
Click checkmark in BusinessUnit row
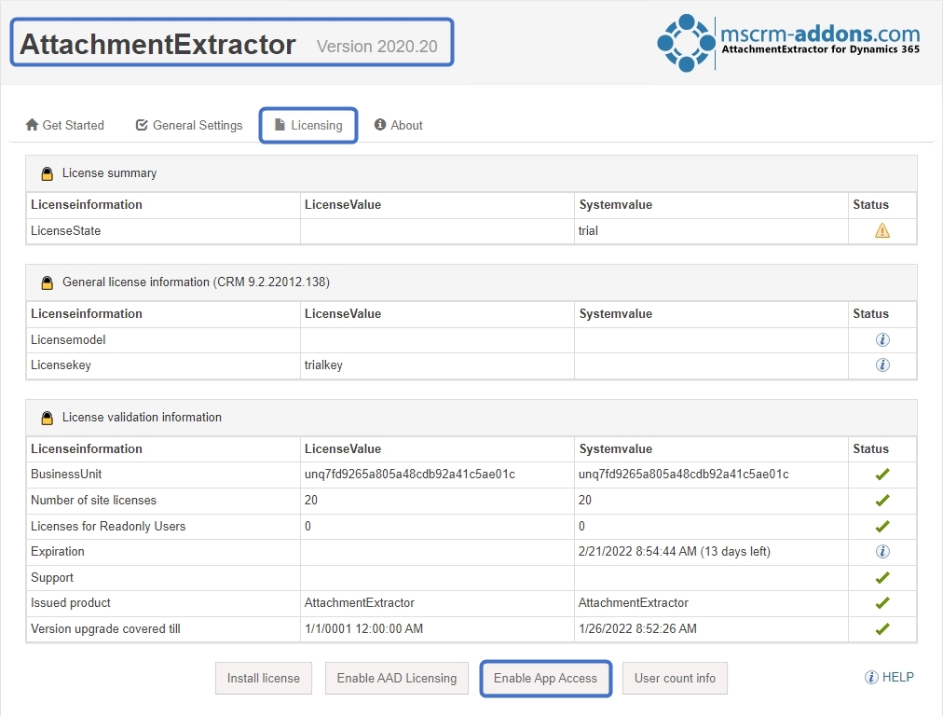[882, 475]
